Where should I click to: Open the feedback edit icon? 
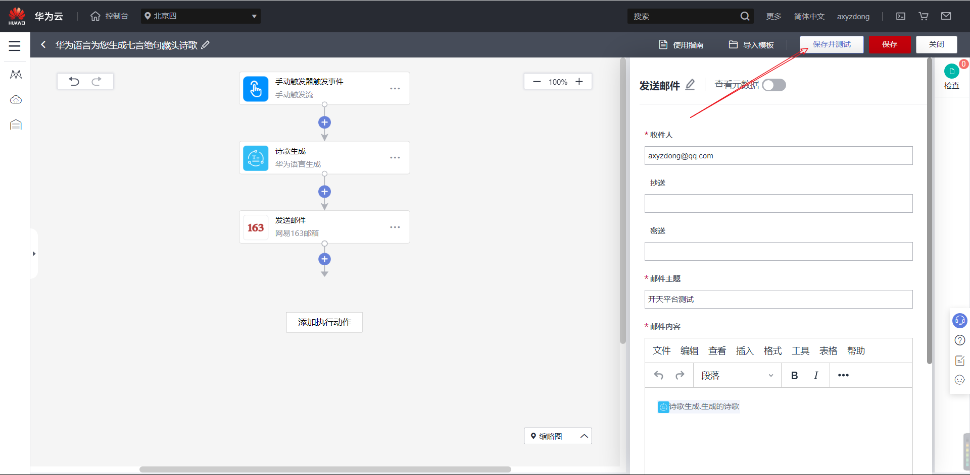point(960,361)
